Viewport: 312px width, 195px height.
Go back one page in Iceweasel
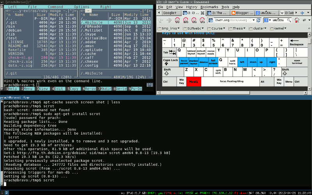point(161,20)
